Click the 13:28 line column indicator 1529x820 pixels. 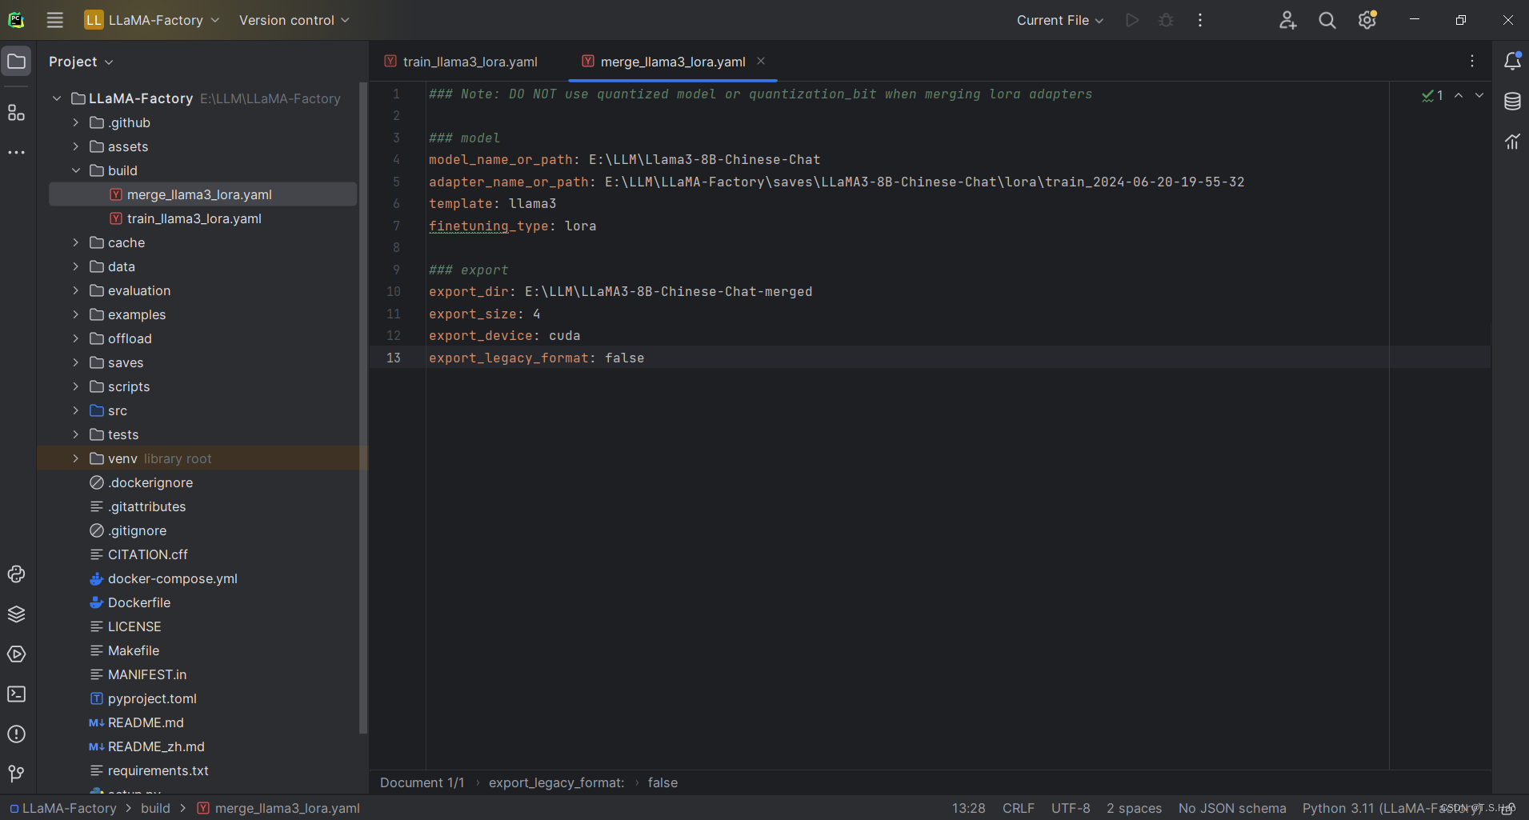click(x=968, y=808)
